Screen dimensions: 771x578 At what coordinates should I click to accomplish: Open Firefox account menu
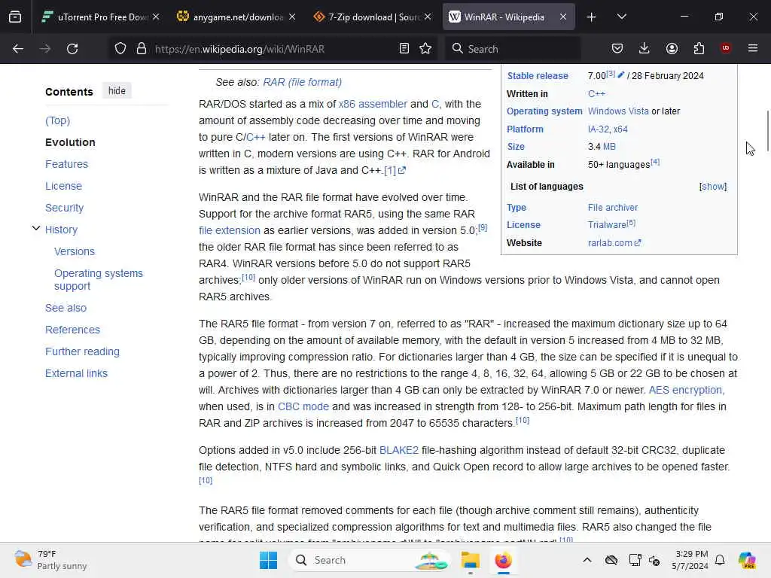coord(672,49)
